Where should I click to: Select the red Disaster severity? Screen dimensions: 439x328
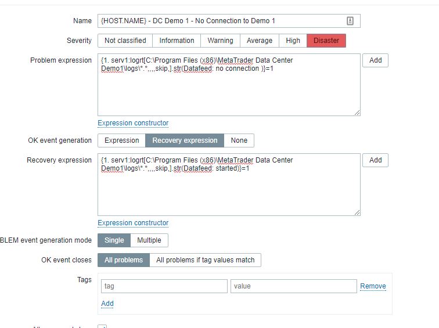[326, 41]
